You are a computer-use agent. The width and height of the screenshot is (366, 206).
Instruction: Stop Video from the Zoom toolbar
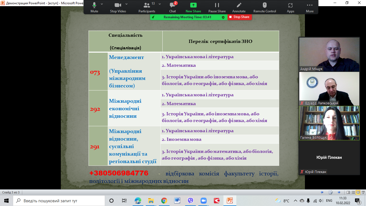118,7
